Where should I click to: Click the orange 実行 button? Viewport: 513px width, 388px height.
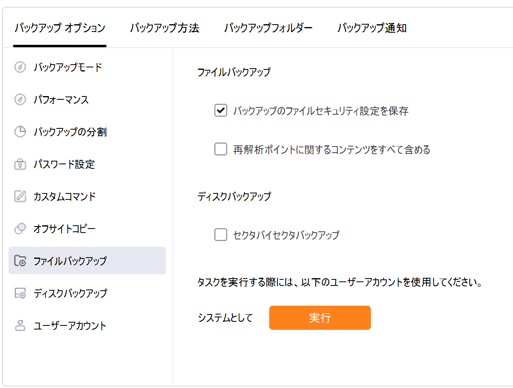tap(320, 318)
